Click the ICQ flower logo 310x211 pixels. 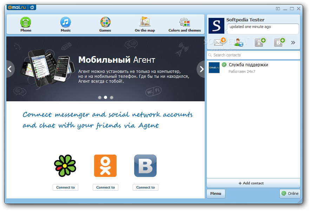pos(65,165)
